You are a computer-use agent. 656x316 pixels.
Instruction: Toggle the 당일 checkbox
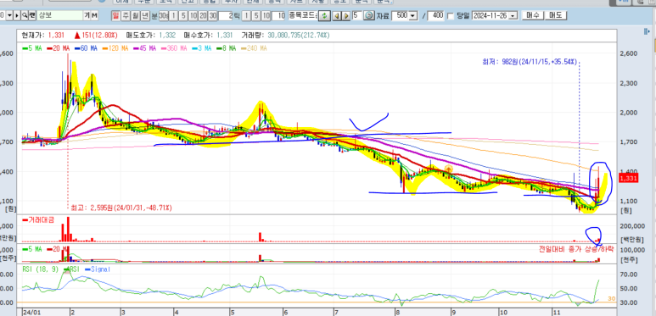[x=451, y=16]
